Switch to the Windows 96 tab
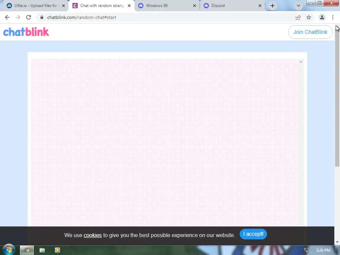Screen dimensions: 340x255 (x=167, y=6)
